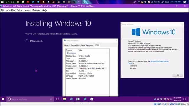Open host Task View in the top taskbar
Image resolution: width=189 pixels, height=106 pixels.
(12, 2)
